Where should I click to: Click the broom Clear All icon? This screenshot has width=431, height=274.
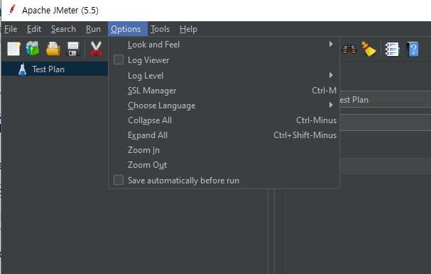point(369,49)
